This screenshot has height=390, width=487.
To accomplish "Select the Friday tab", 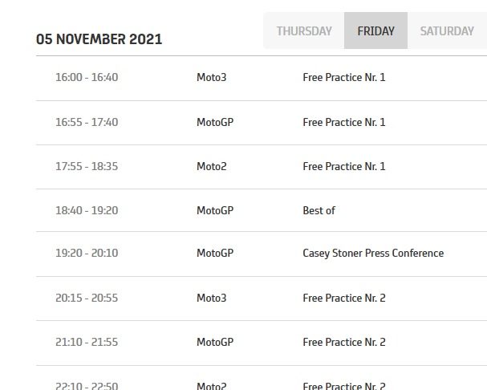I will point(375,31).
